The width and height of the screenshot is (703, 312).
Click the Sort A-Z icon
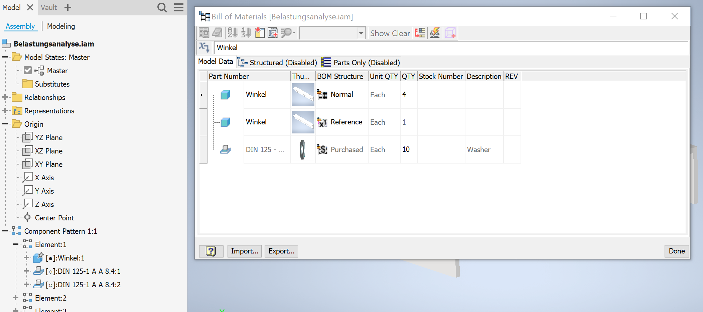pyautogui.click(x=233, y=33)
